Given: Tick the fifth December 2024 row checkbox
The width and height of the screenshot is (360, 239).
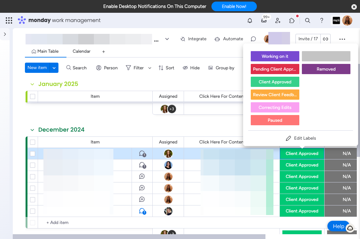Looking at the screenshot, I should click(x=33, y=199).
